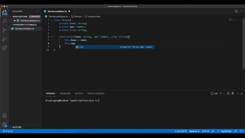Open the terminal launch profile dropdown
This screenshot has width=245, height=138.
pos(224,94)
